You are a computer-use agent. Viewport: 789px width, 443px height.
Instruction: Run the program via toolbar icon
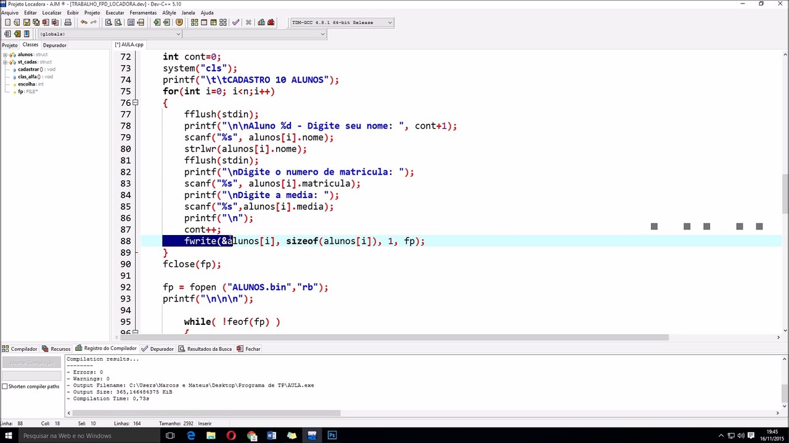pos(204,23)
